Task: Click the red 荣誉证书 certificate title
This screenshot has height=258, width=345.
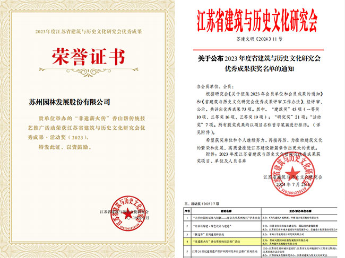Action: tap(88, 57)
